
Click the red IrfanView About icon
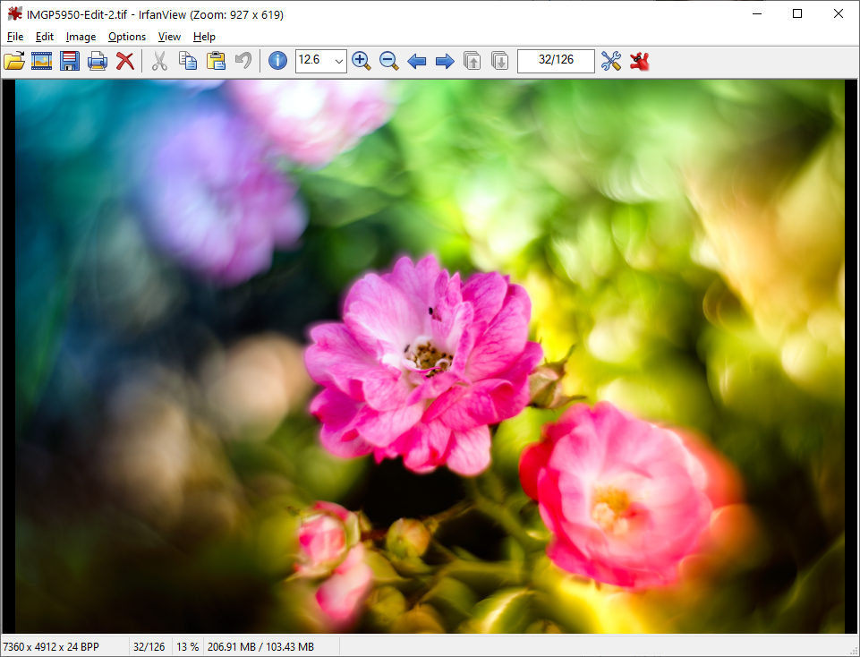coord(639,61)
